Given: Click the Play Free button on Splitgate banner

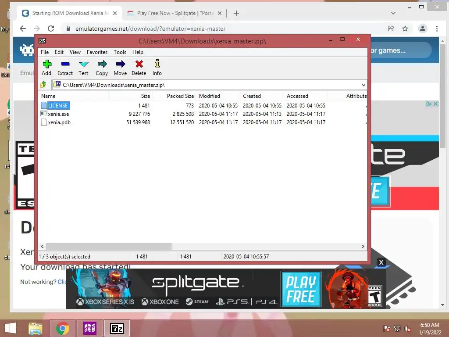Looking at the screenshot, I should click(x=301, y=289).
